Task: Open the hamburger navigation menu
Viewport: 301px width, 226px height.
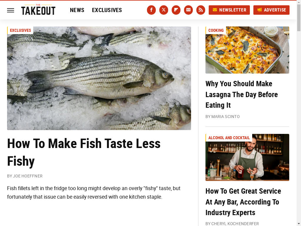Action: [11, 10]
